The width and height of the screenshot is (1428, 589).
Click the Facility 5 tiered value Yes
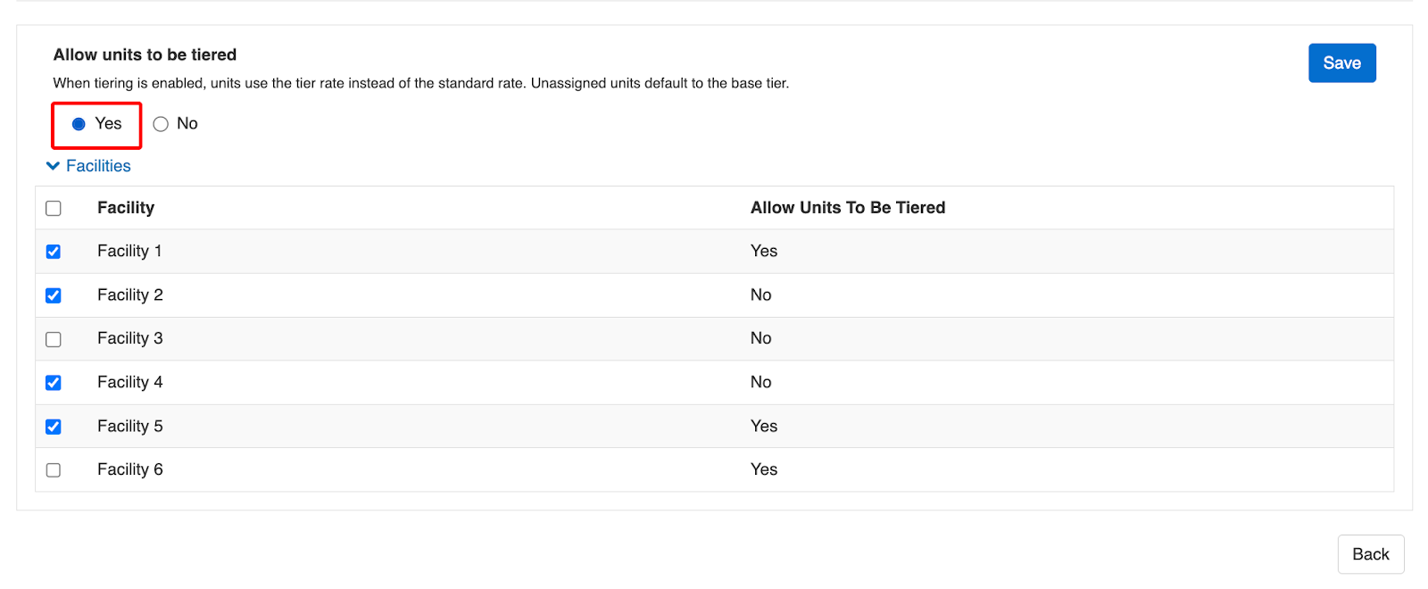point(763,427)
